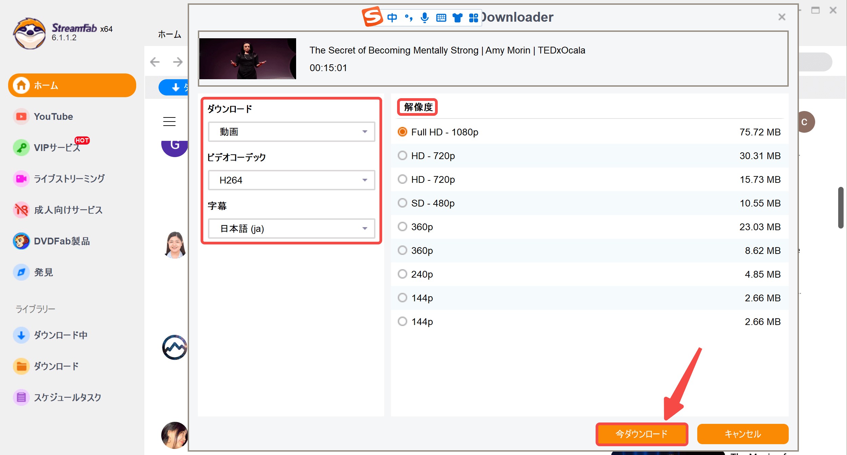
Task: Toggle Chinese input mode 中 icon
Action: [392, 18]
